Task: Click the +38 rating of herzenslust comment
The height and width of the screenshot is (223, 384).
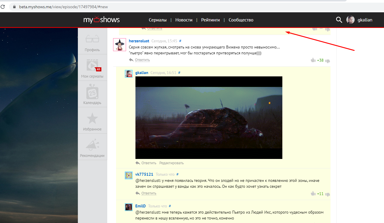Action: tap(320, 61)
